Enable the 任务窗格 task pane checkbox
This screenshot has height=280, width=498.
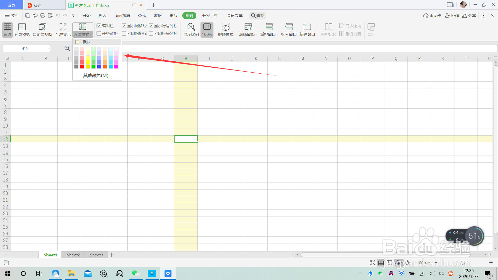point(99,33)
